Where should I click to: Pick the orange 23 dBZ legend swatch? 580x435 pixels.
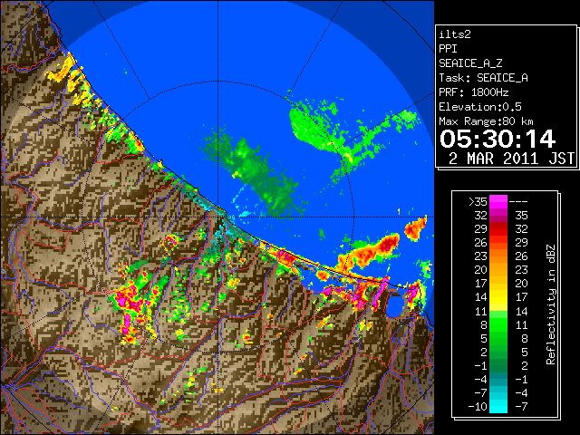(x=498, y=256)
